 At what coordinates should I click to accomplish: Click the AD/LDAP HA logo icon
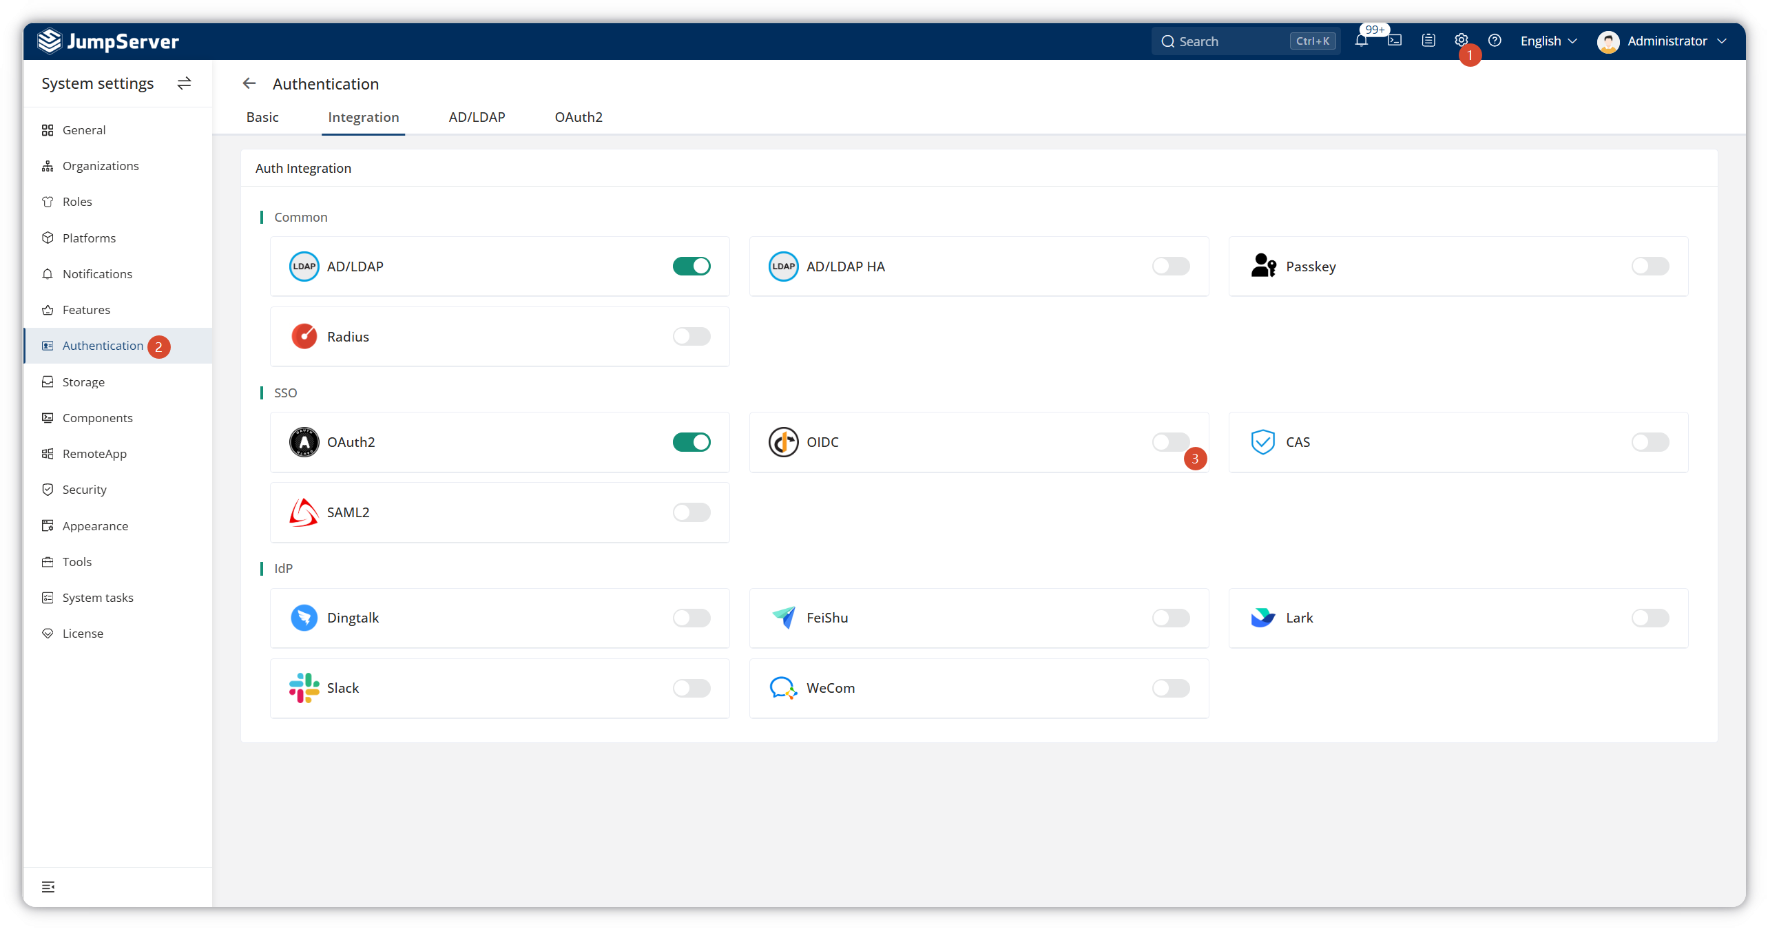[x=783, y=267]
